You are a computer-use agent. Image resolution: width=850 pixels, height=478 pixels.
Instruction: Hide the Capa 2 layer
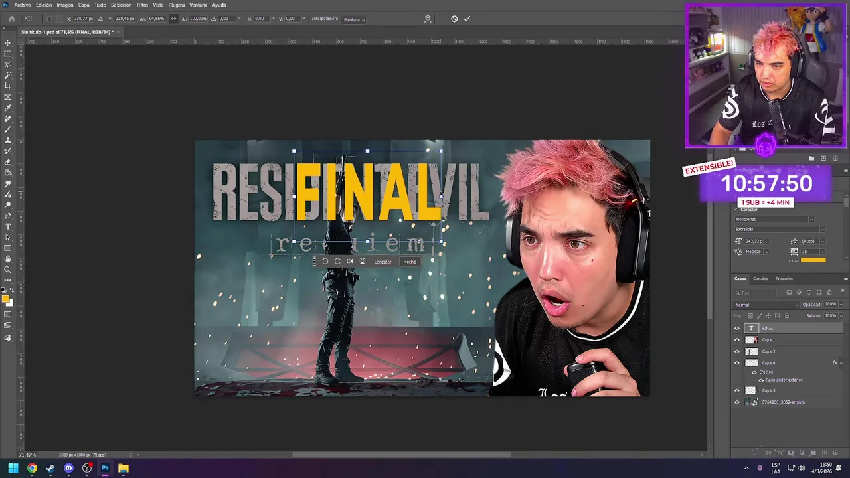click(x=736, y=351)
